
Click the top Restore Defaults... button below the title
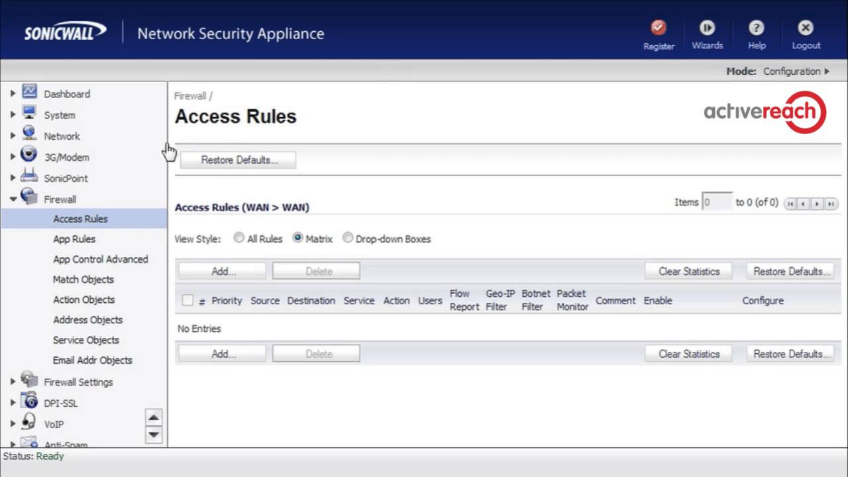[x=238, y=160]
